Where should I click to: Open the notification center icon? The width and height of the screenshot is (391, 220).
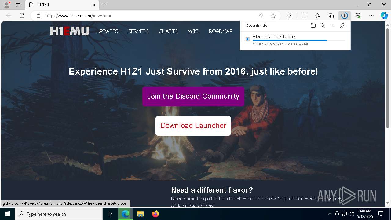(x=381, y=214)
